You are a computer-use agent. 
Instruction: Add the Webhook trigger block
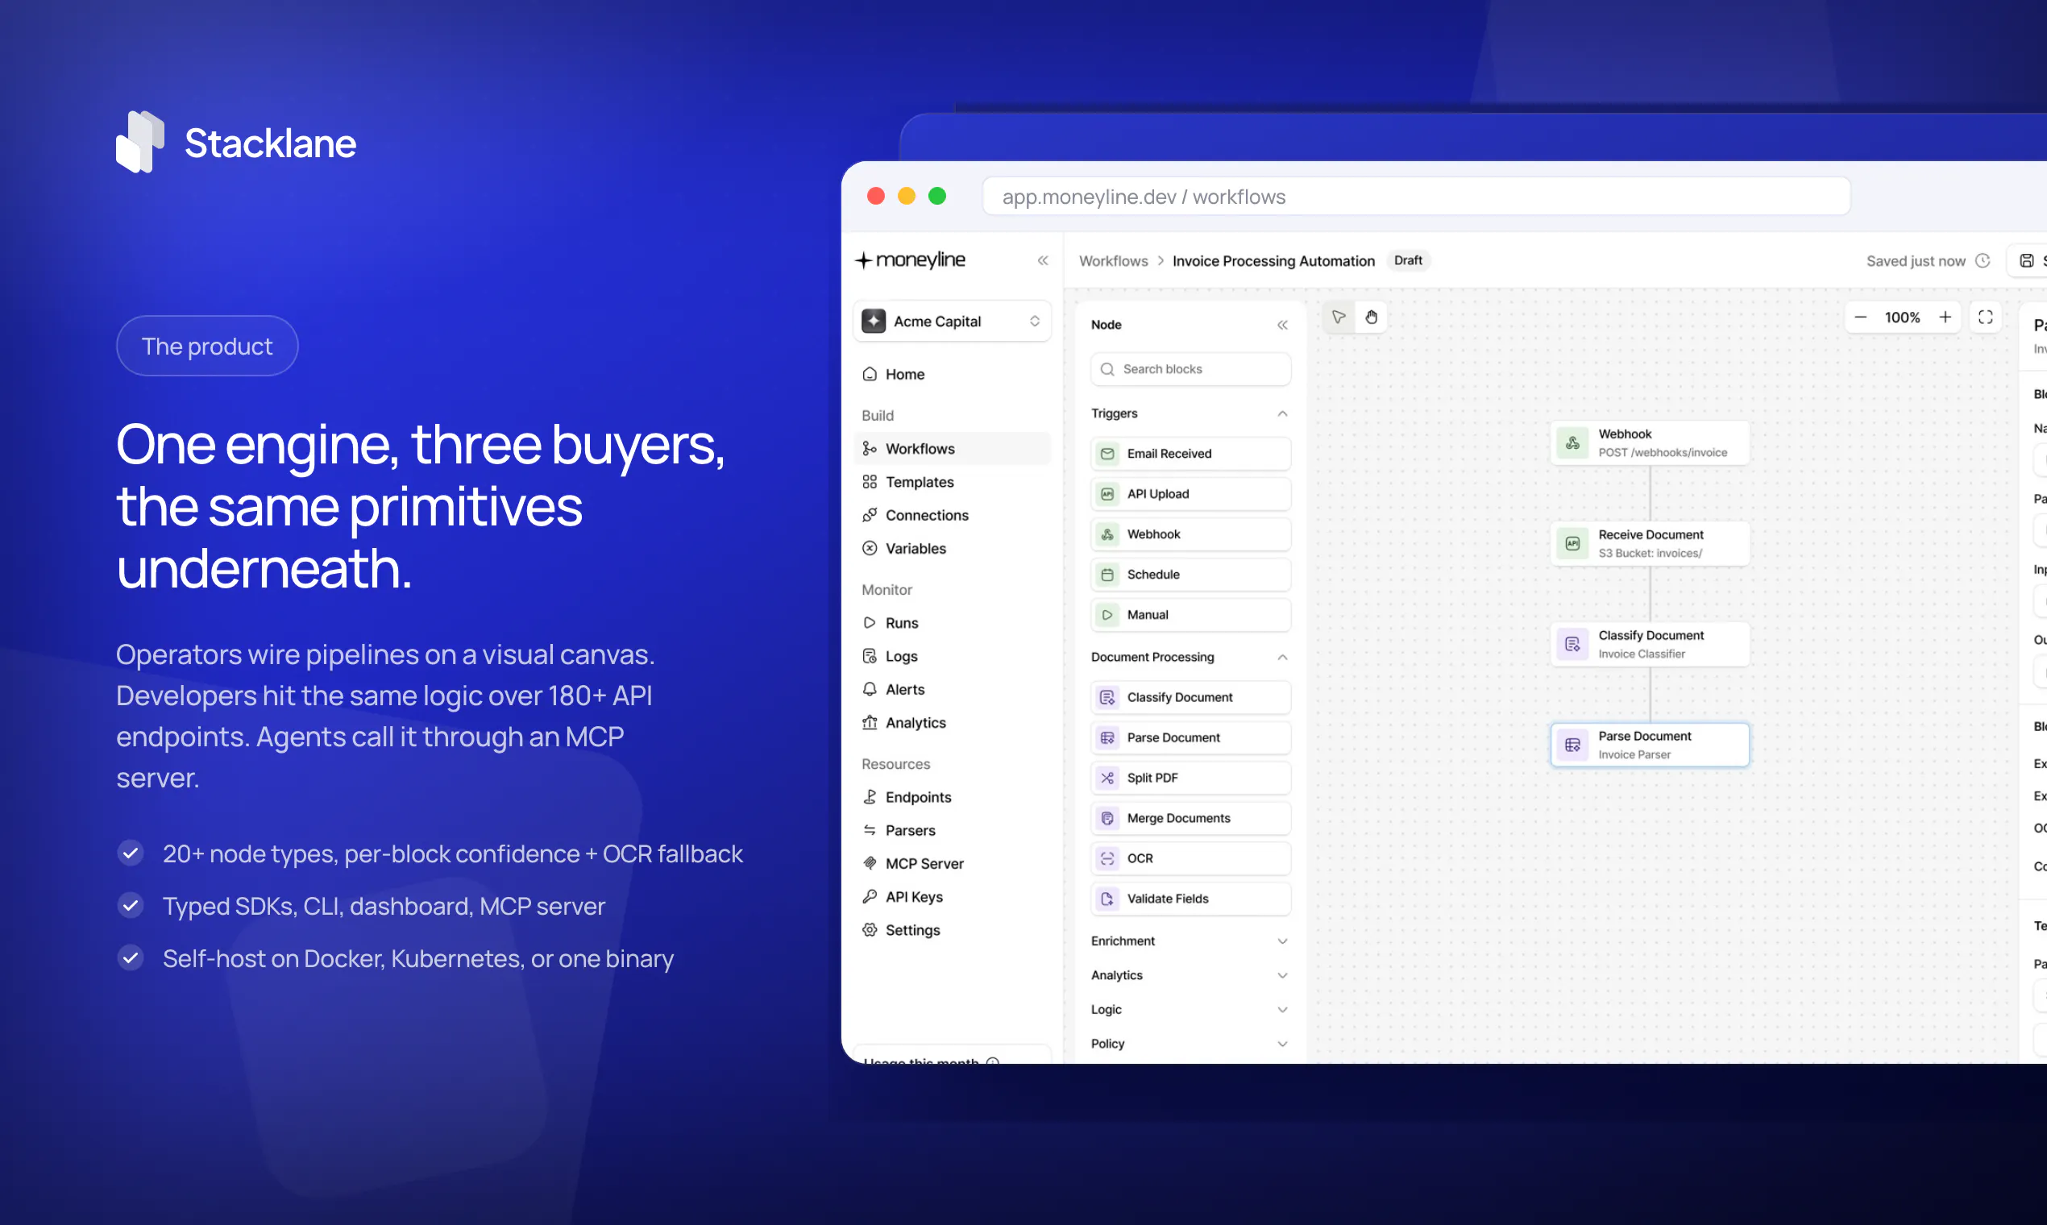click(x=1190, y=534)
